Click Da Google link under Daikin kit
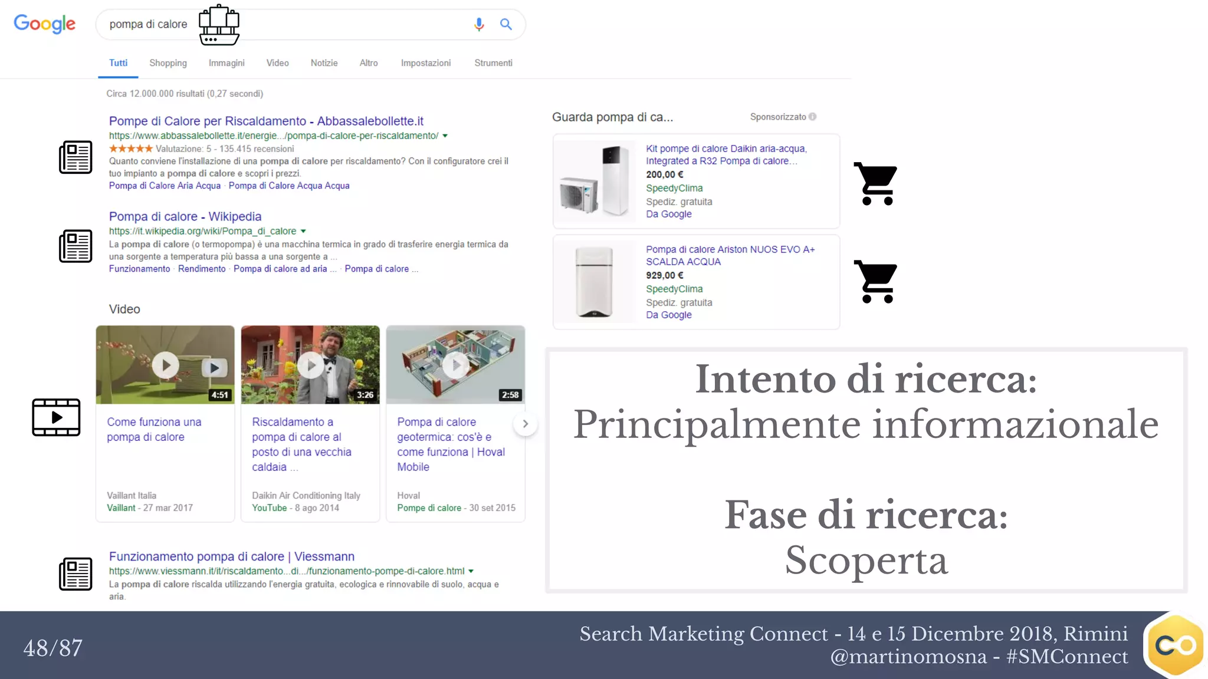The image size is (1208, 679). pyautogui.click(x=669, y=214)
